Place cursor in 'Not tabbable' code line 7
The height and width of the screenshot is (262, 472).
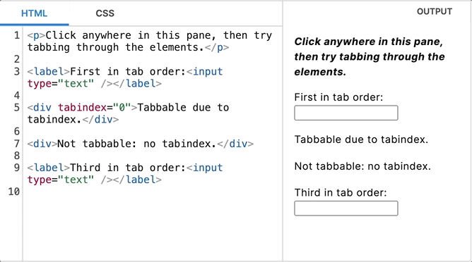click(141, 144)
